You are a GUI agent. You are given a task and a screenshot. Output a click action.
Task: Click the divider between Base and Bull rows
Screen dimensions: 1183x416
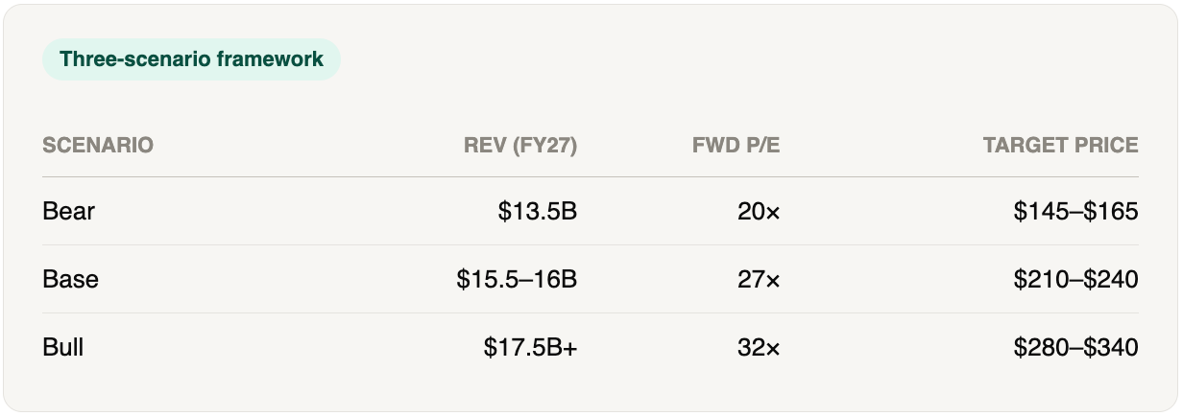click(591, 313)
